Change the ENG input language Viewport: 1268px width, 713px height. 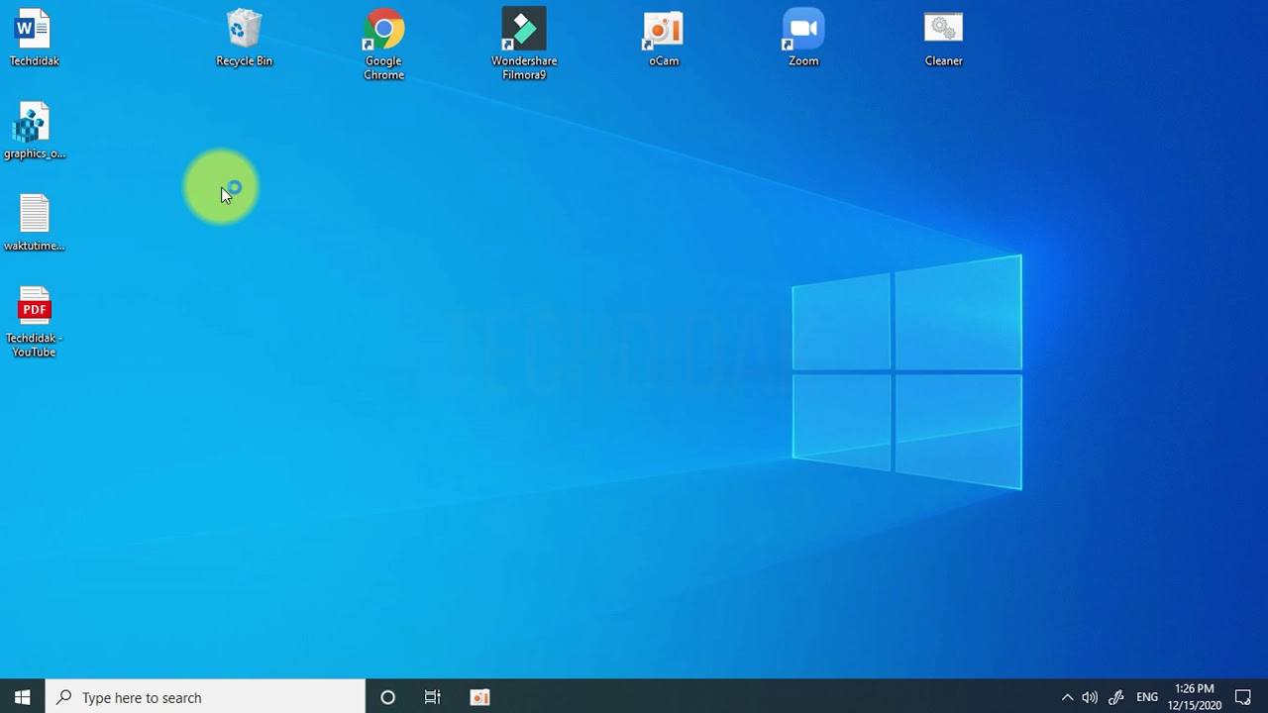coord(1147,697)
